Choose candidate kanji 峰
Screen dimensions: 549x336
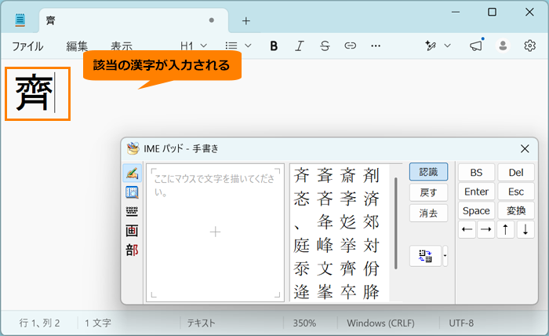[x=325, y=245]
